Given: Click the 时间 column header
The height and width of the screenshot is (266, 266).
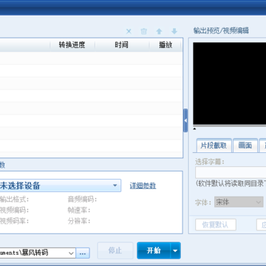Looking at the screenshot, I should click(122, 45).
